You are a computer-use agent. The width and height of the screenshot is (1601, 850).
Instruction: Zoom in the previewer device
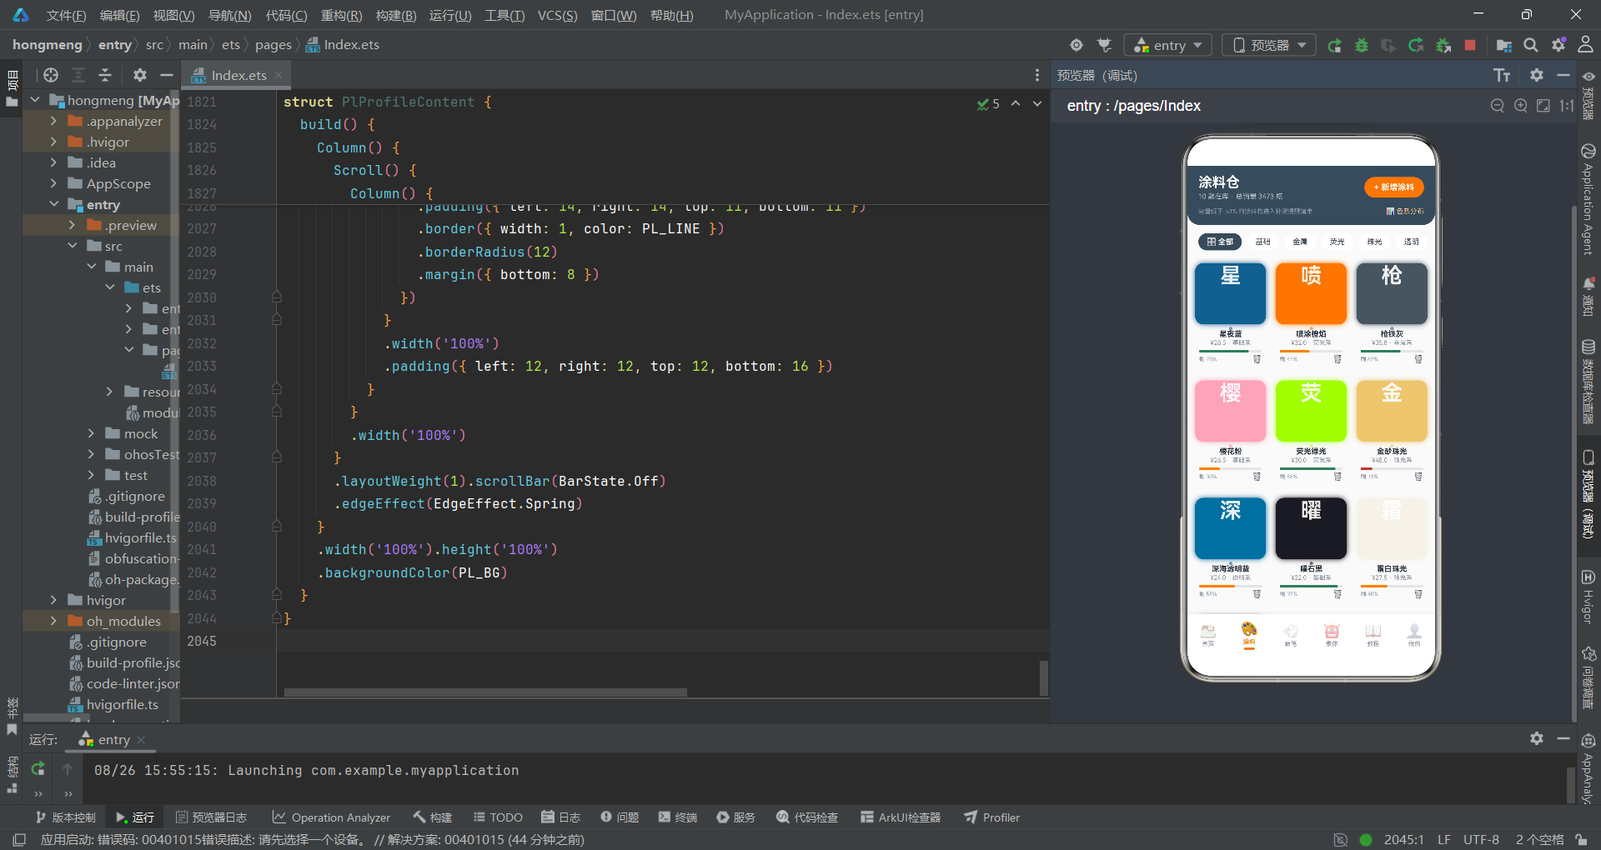tap(1521, 106)
